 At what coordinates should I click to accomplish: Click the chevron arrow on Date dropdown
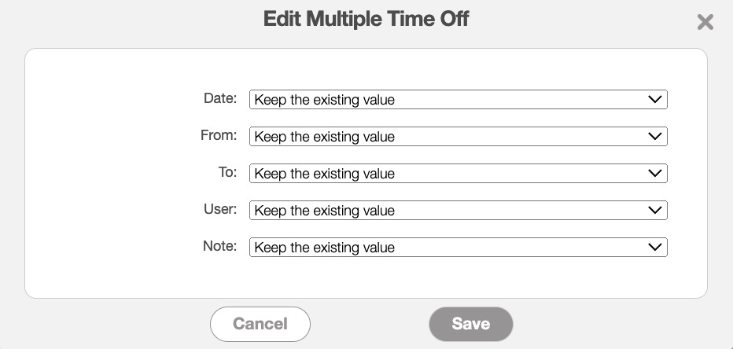654,100
